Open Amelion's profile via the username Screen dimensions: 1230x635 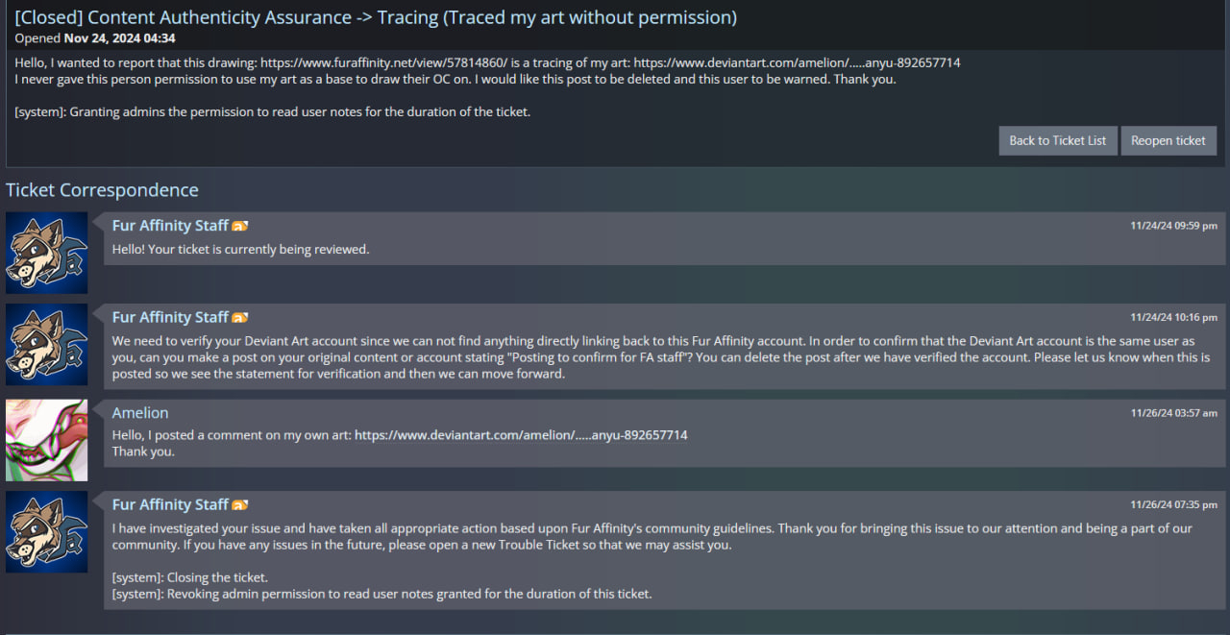(140, 413)
